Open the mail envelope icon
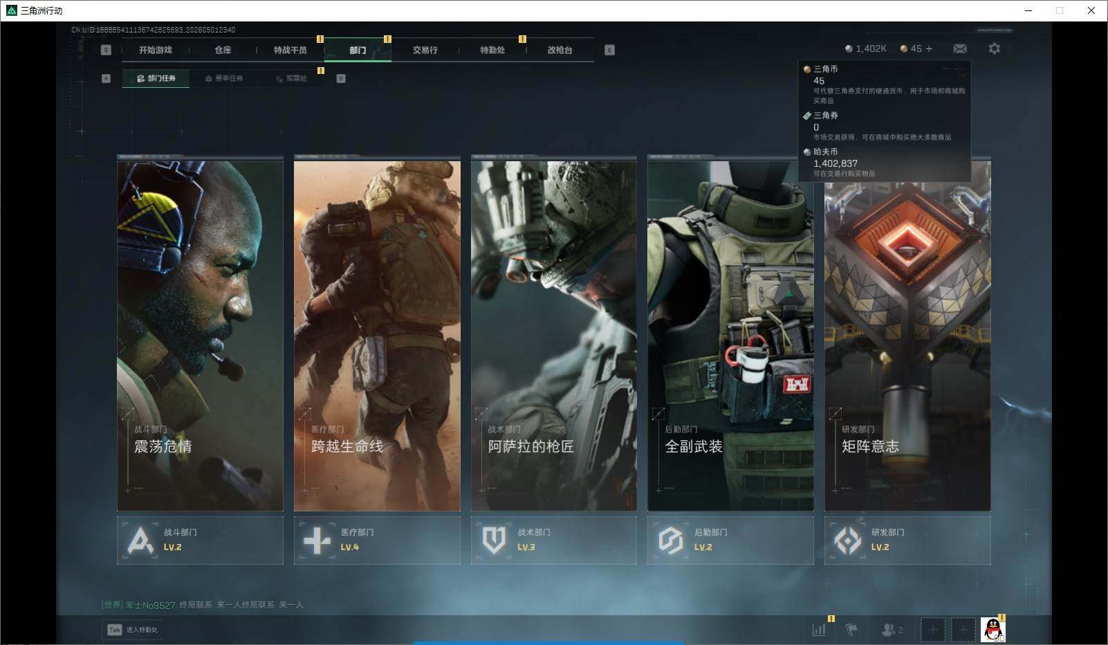 pyautogui.click(x=960, y=48)
